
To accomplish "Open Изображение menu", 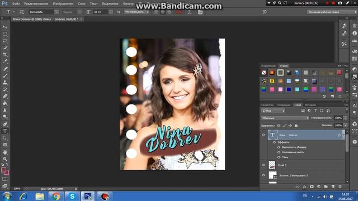I will click(63, 4).
